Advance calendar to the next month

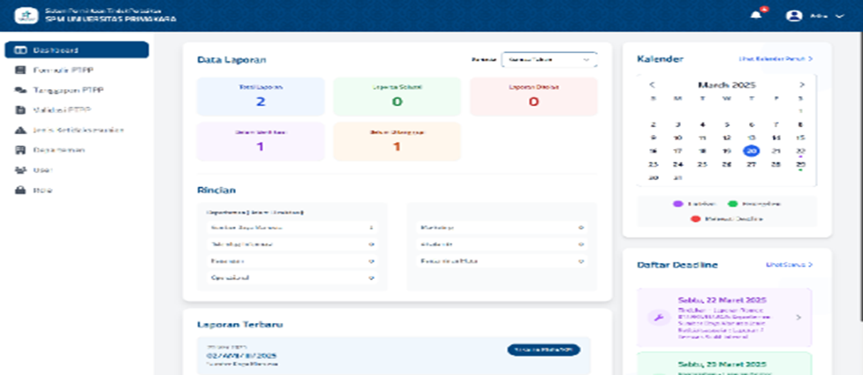point(802,86)
